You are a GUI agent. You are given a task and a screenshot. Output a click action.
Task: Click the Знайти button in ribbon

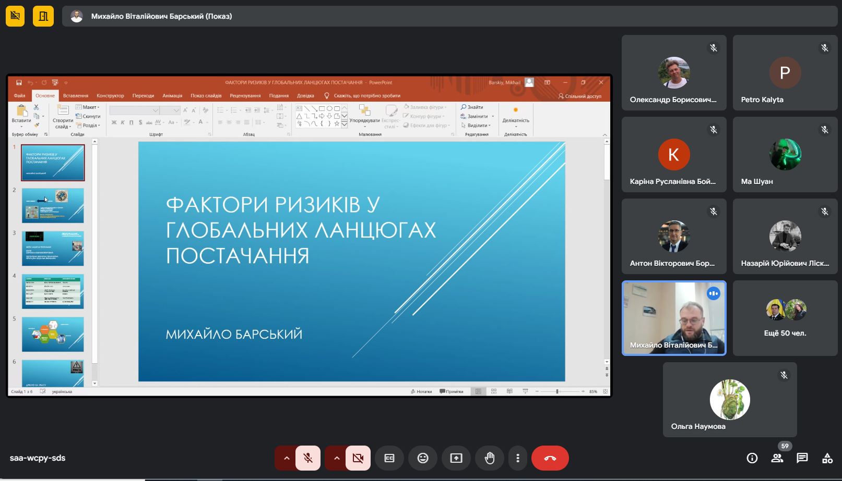pos(472,107)
